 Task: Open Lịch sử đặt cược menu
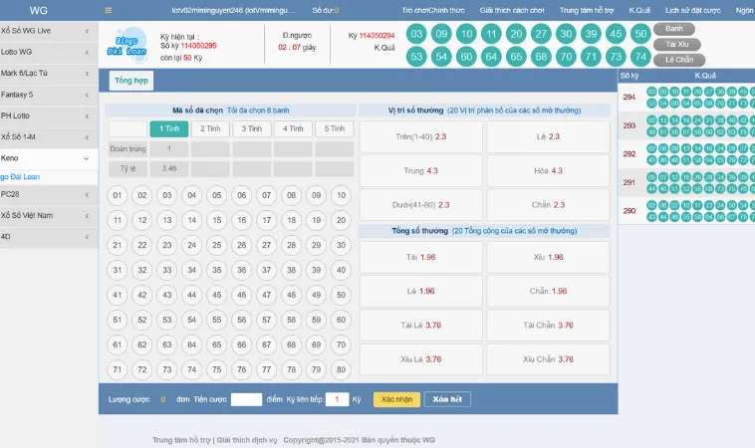click(x=691, y=10)
